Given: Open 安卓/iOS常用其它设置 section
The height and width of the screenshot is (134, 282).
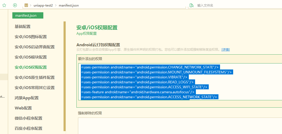Looking at the screenshot, I should pyautogui.click(x=35, y=88).
